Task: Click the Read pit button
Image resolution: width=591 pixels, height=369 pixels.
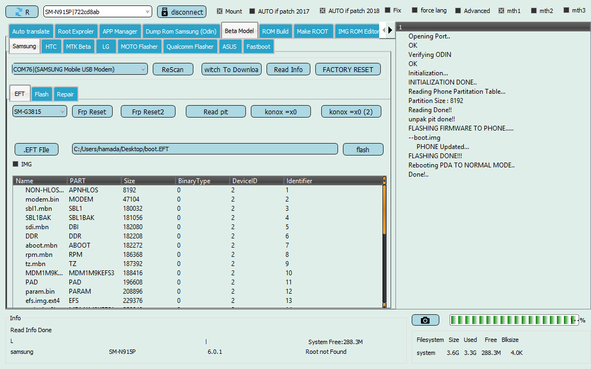Action: point(216,112)
